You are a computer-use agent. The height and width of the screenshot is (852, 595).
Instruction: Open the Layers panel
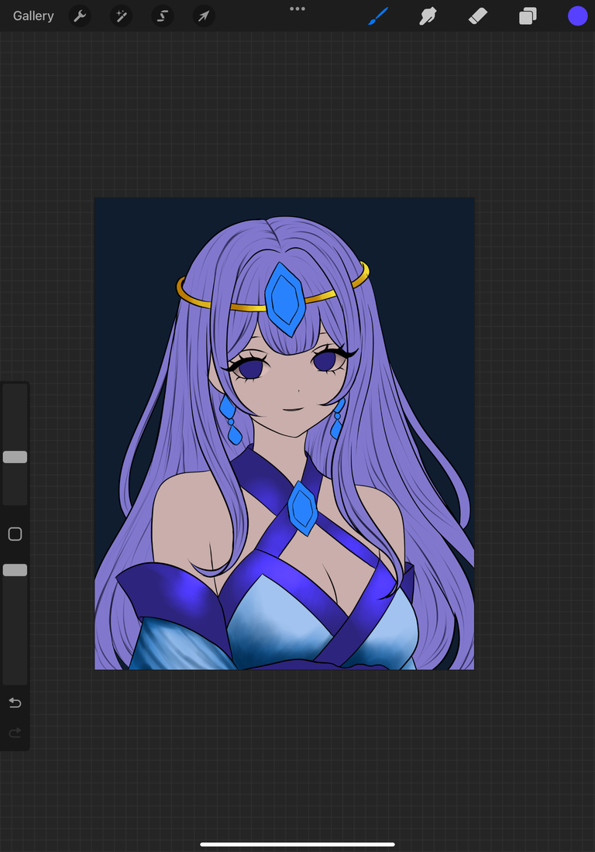[x=528, y=15]
